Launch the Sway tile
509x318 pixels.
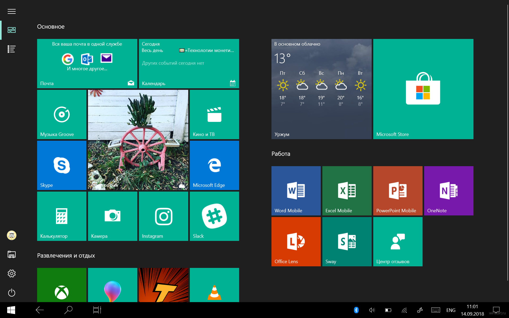coord(347,242)
